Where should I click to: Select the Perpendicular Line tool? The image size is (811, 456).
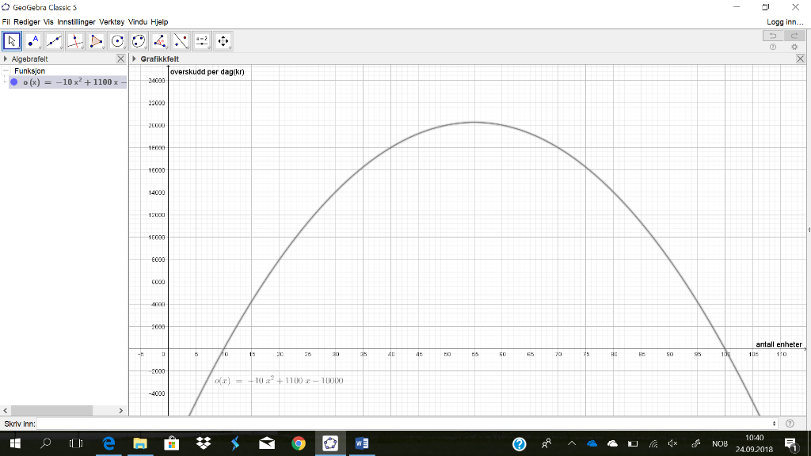pos(75,40)
